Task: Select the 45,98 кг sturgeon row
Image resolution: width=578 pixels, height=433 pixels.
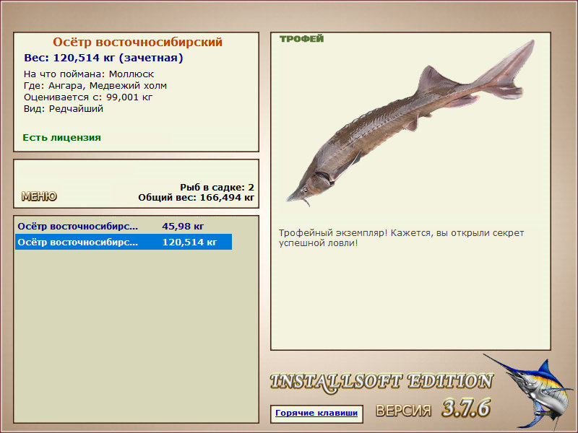Action: [x=124, y=226]
